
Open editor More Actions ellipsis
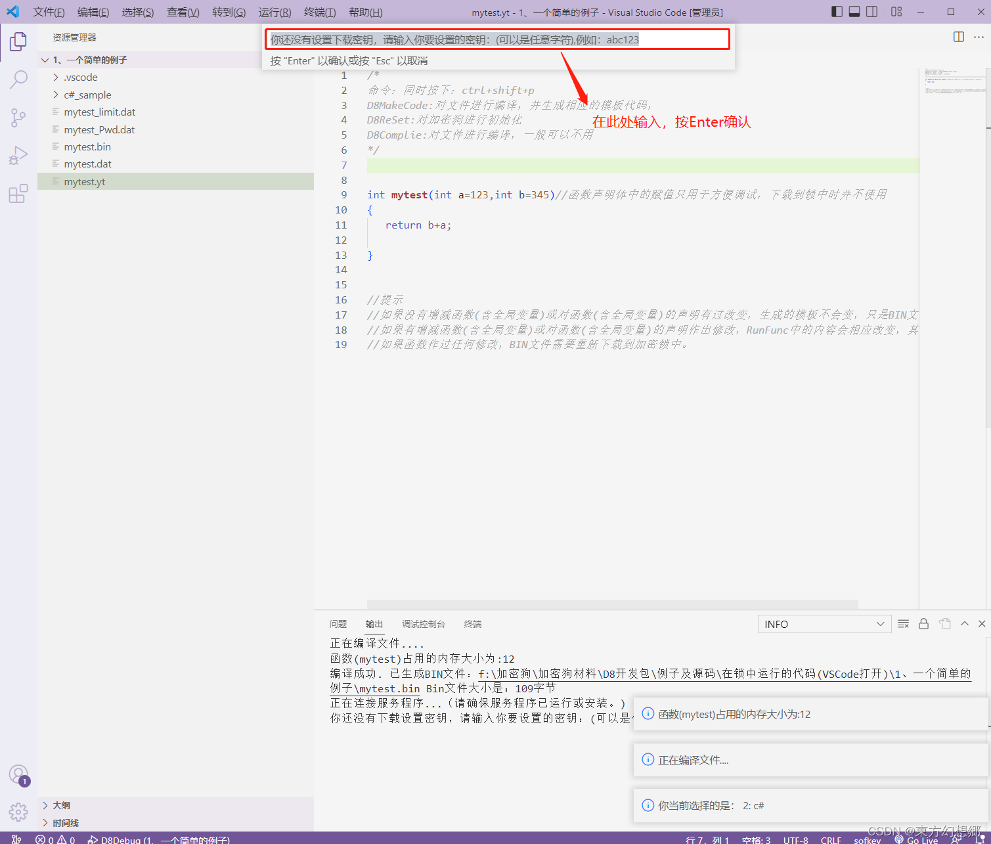[978, 37]
